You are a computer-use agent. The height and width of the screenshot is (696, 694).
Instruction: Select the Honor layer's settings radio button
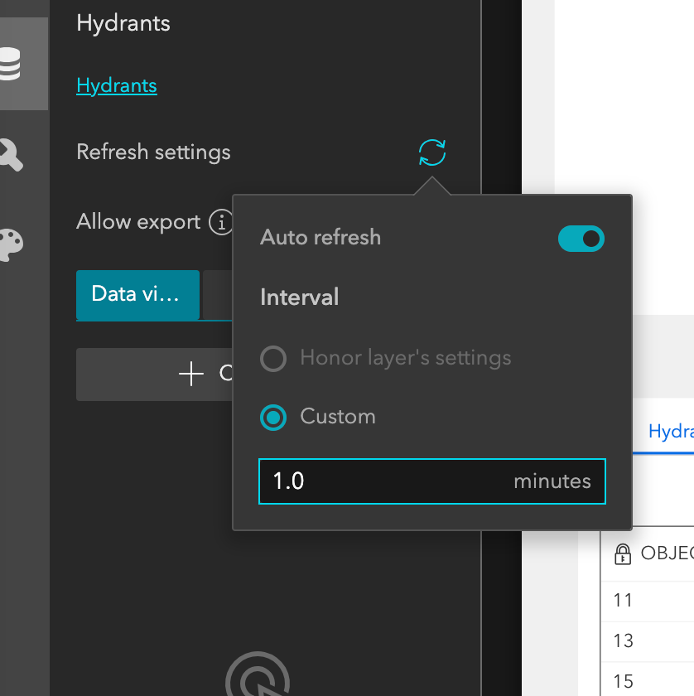(x=273, y=359)
